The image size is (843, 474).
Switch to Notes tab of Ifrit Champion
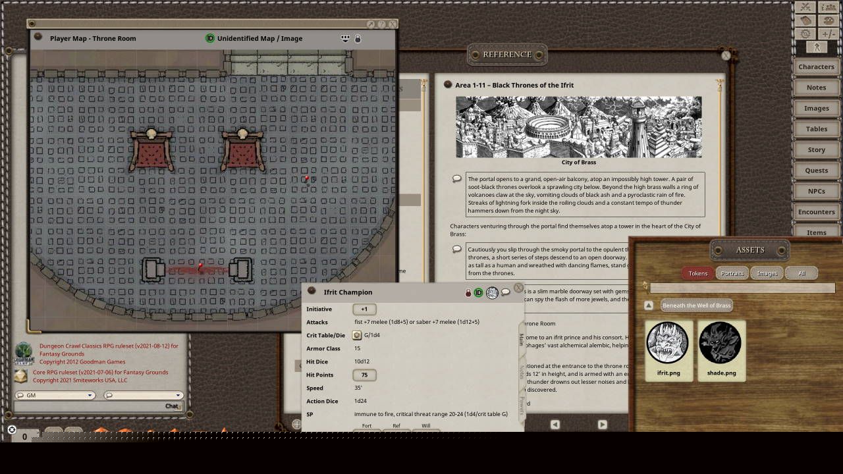(522, 373)
